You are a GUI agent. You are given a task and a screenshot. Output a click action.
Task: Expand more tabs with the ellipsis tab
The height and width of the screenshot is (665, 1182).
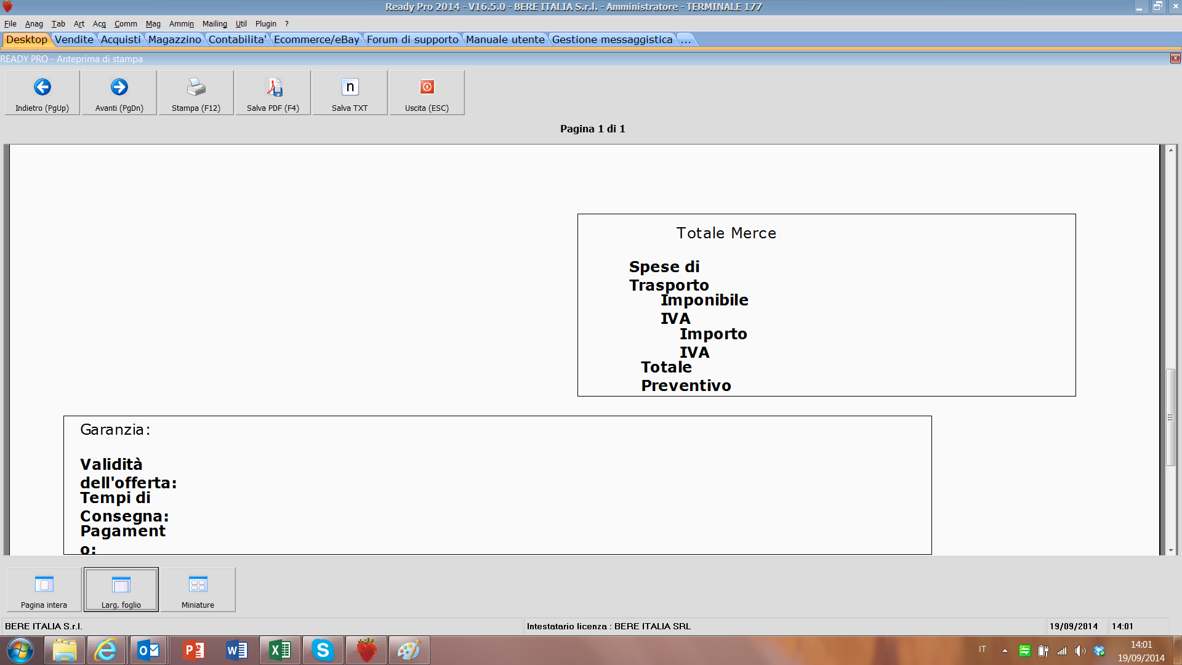point(686,39)
